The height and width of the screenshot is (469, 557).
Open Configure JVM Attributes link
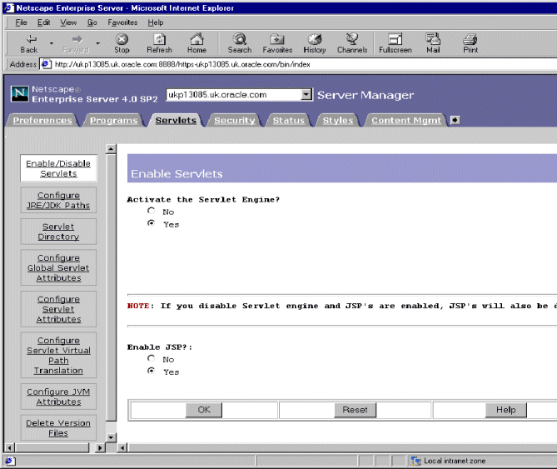coord(58,397)
